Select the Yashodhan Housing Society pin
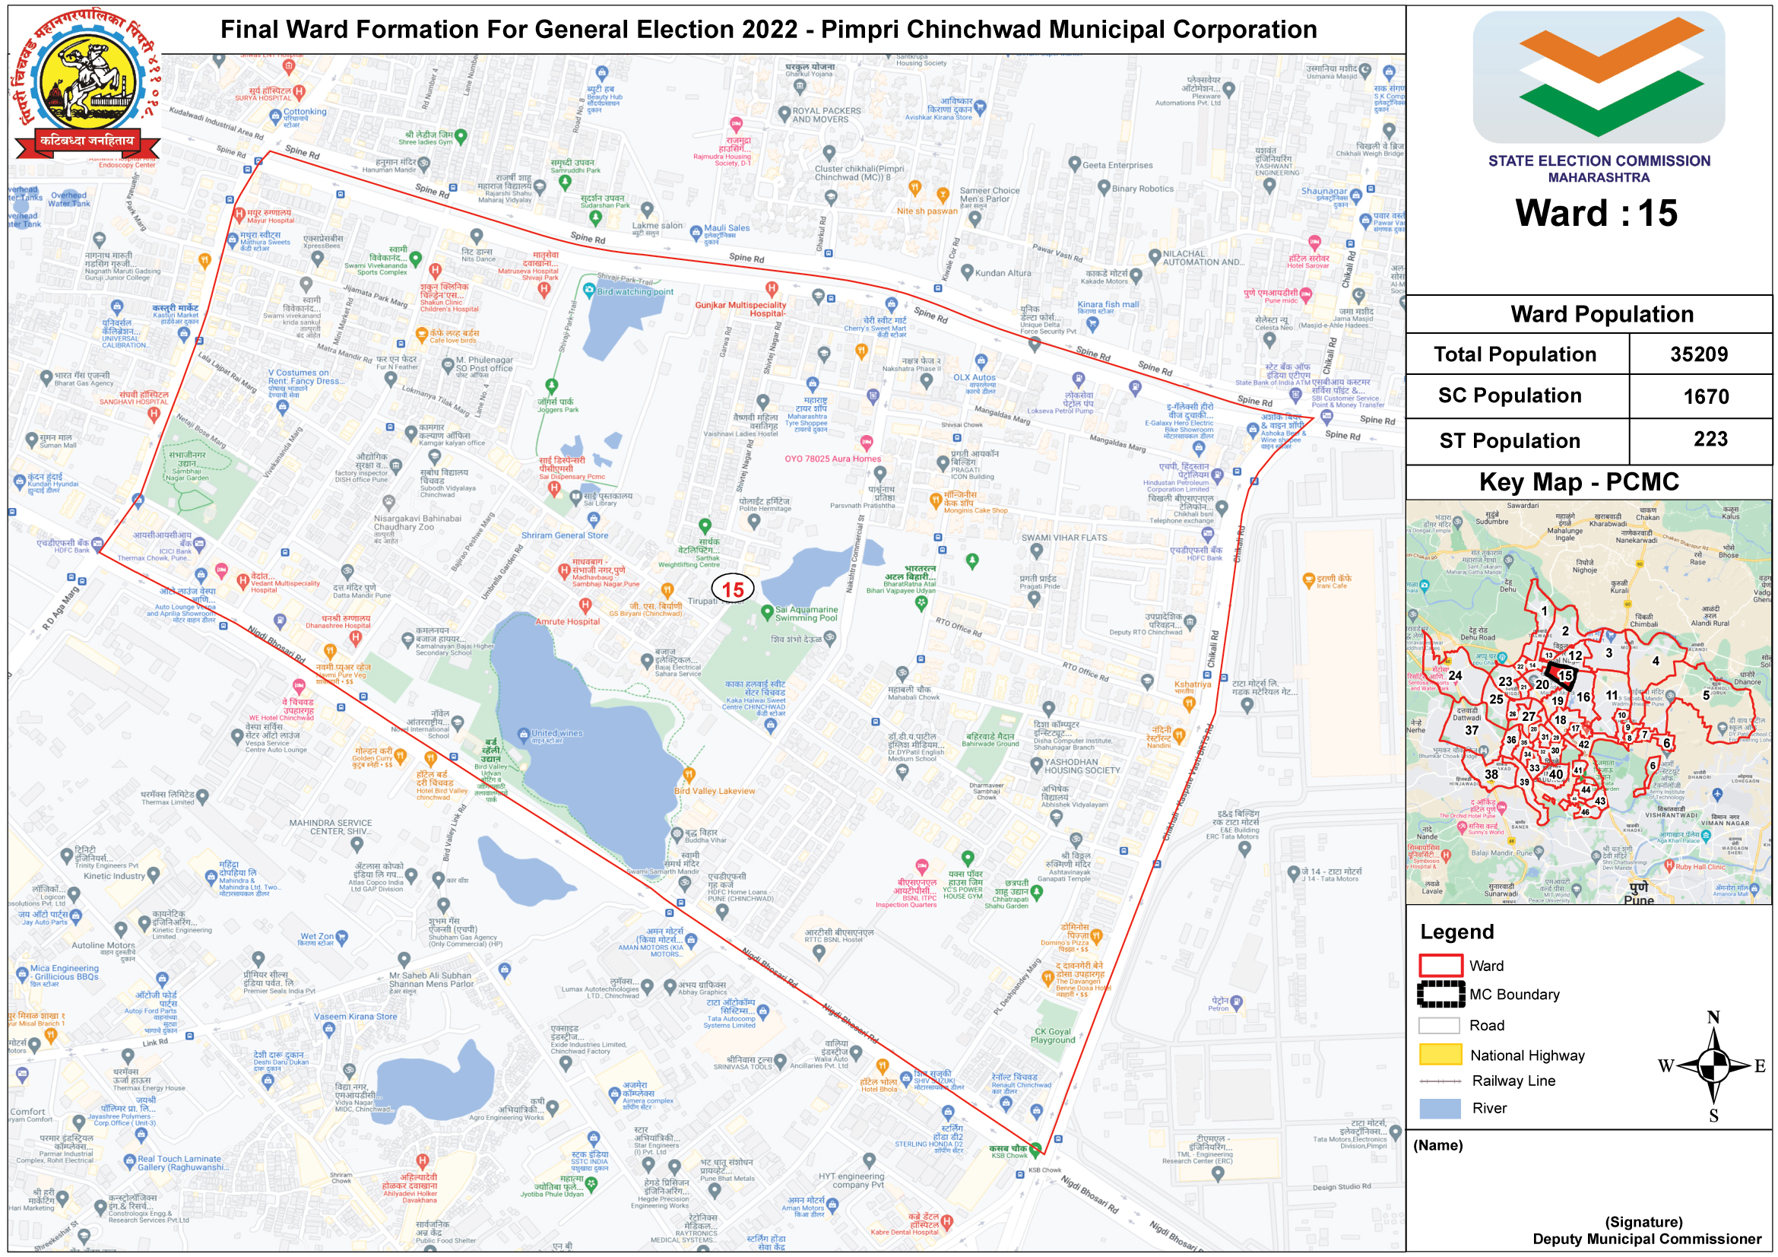The height and width of the screenshot is (1257, 1778). [1037, 765]
